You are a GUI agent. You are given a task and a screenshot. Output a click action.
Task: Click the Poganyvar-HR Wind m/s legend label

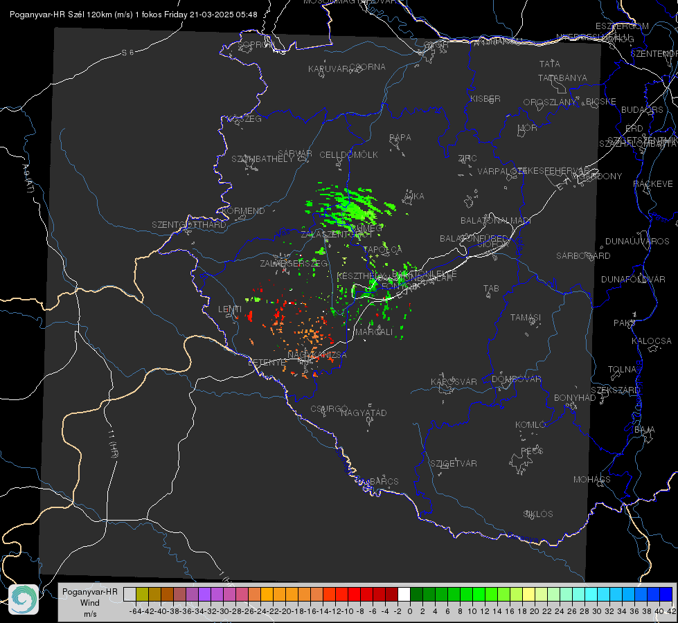pyautogui.click(x=90, y=603)
